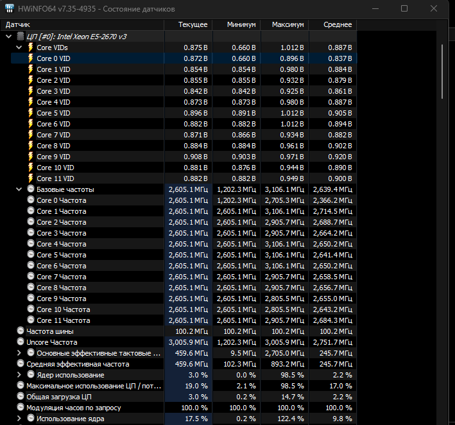Viewport: 455px width, 425px height.
Task: Select the Core 1 Частота row
Action: click(184, 211)
